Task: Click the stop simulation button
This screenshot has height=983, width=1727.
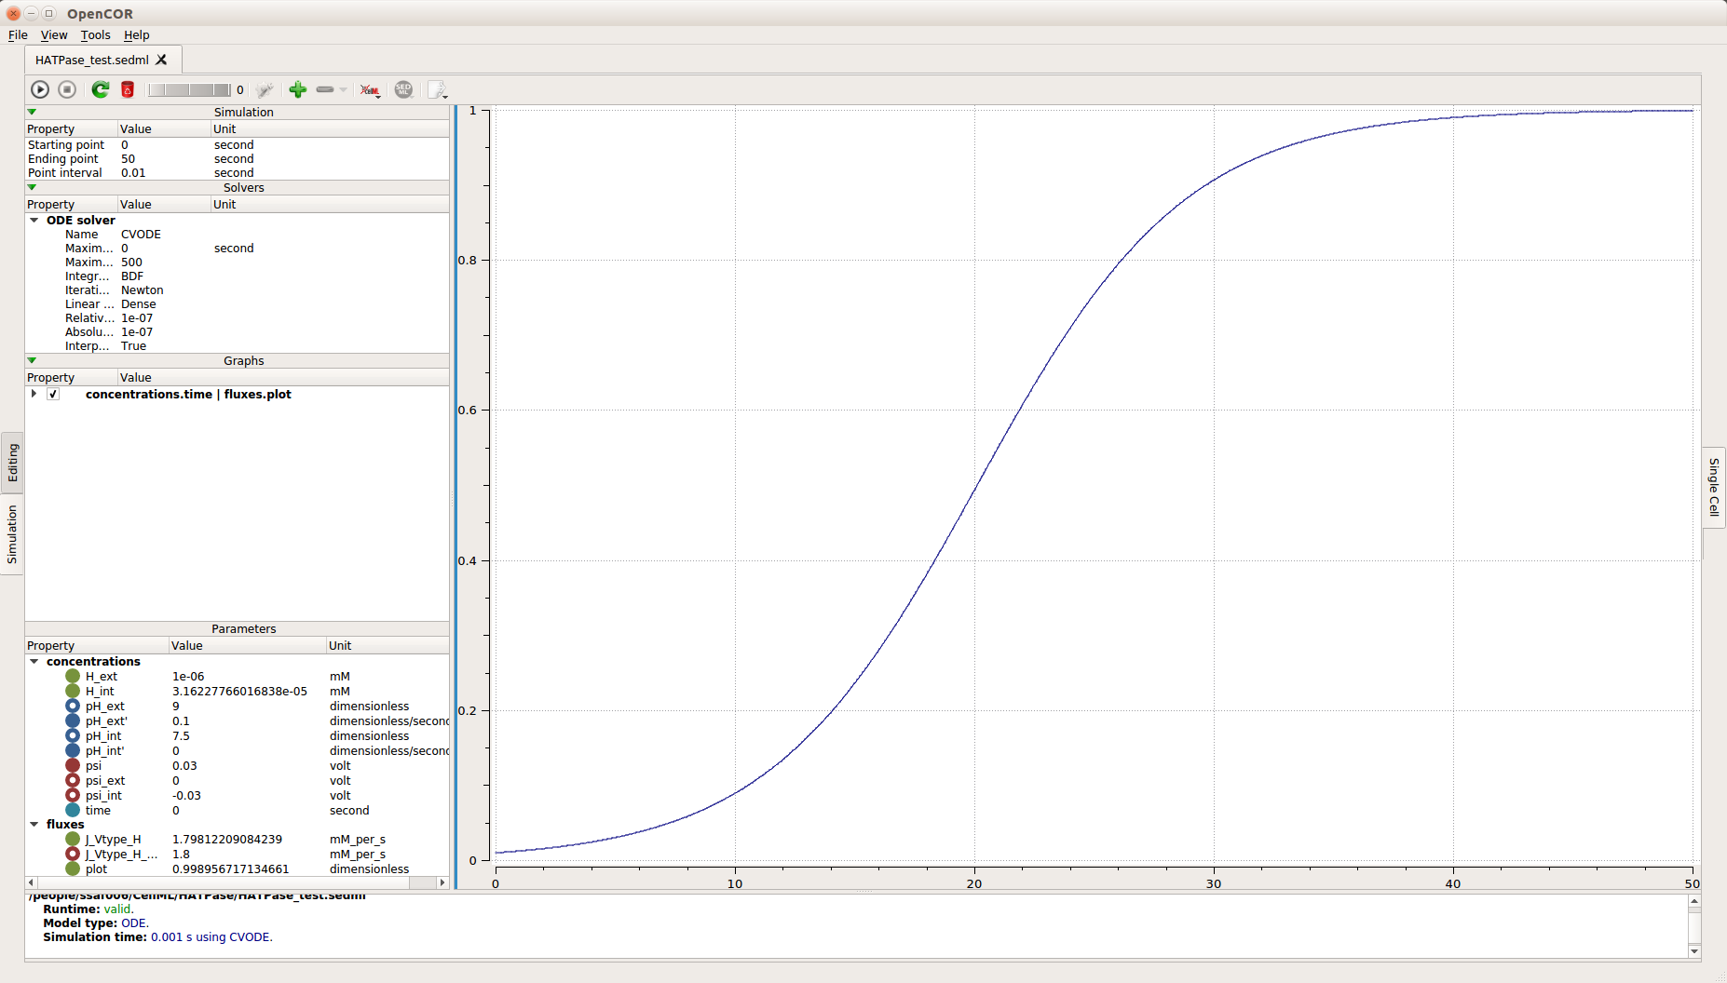Action: pyautogui.click(x=67, y=89)
